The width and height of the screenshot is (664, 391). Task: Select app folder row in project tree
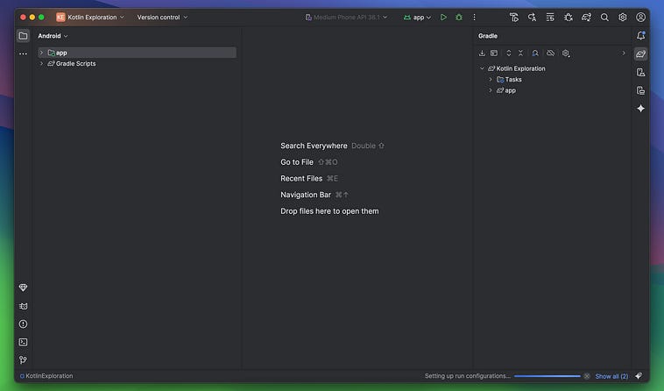click(137, 53)
